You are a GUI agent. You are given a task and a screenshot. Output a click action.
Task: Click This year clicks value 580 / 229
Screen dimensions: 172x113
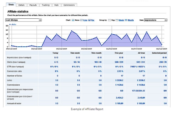[119, 62]
